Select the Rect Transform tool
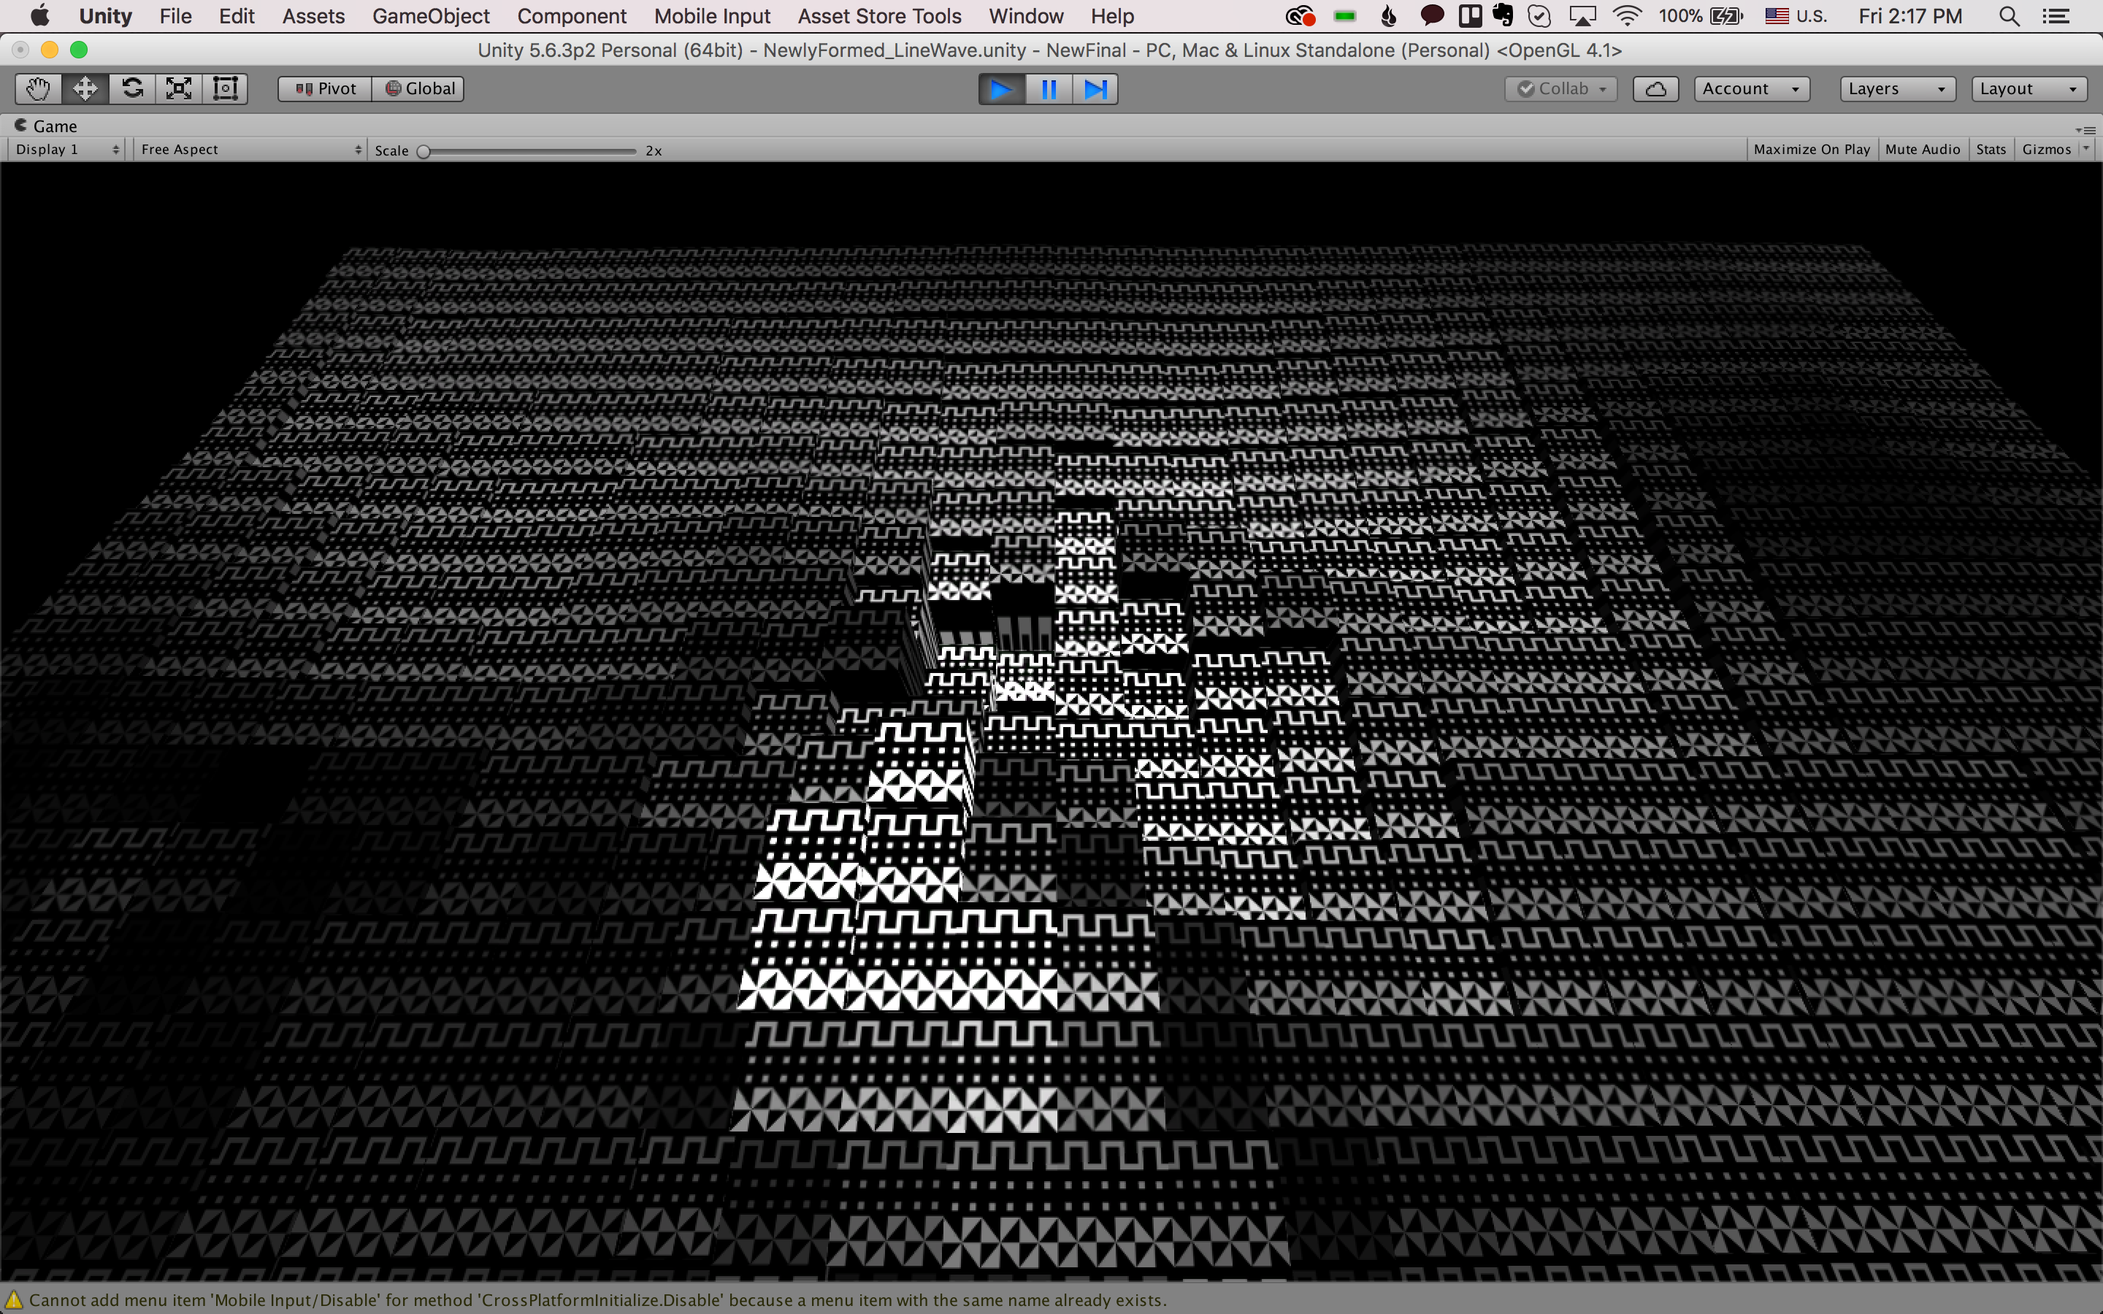The image size is (2103, 1314). pos(225,88)
